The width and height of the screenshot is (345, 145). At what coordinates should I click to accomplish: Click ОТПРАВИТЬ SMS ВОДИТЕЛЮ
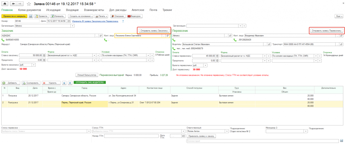click(x=90, y=83)
